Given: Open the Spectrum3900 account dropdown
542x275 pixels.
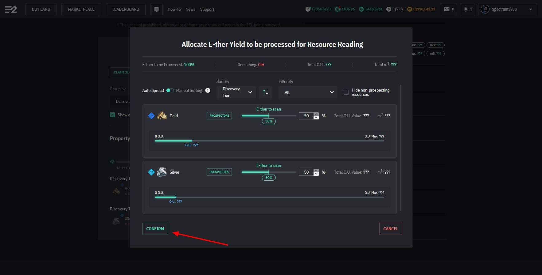Looking at the screenshot, I should [507, 9].
